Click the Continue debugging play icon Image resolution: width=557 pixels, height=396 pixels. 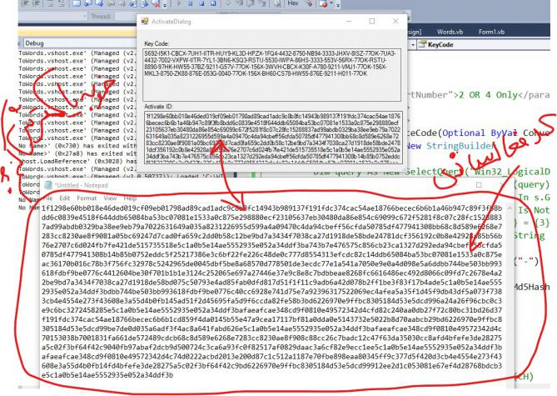(179, 3)
